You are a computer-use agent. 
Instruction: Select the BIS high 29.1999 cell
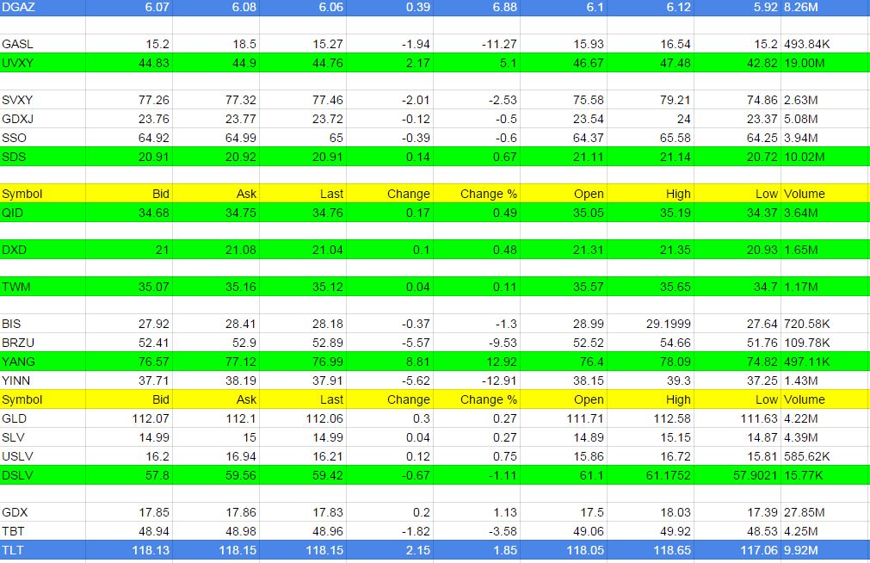click(651, 324)
